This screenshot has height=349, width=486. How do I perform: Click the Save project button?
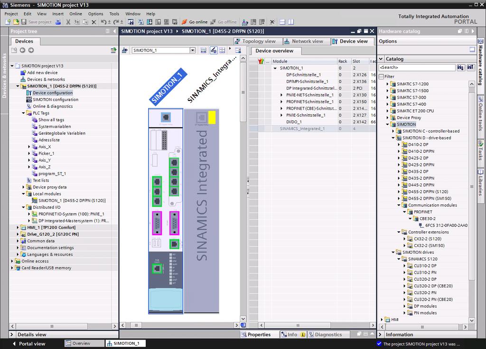pyautogui.click(x=37, y=22)
